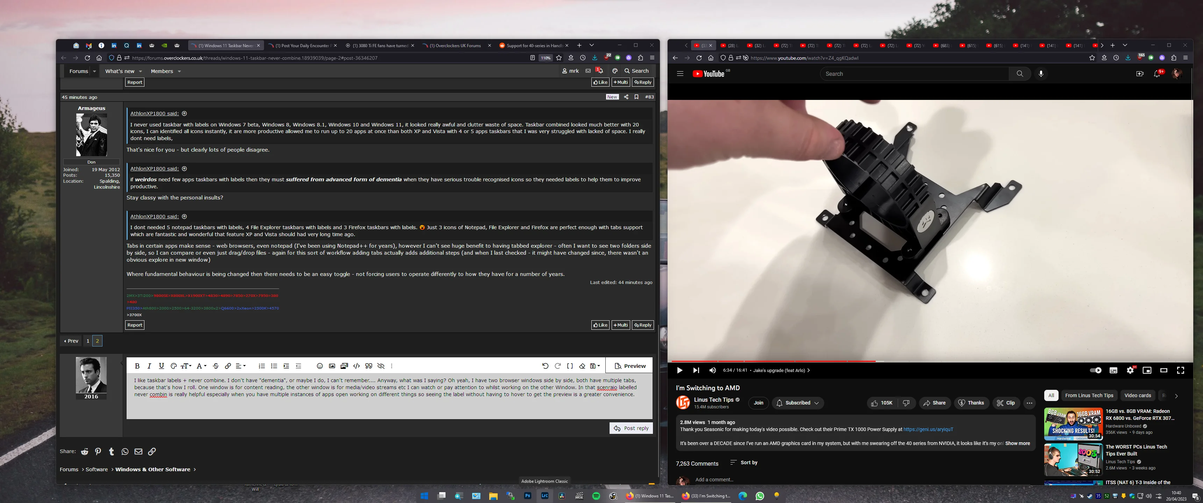Click Preview button in editor
The image size is (1203, 503).
pos(629,366)
